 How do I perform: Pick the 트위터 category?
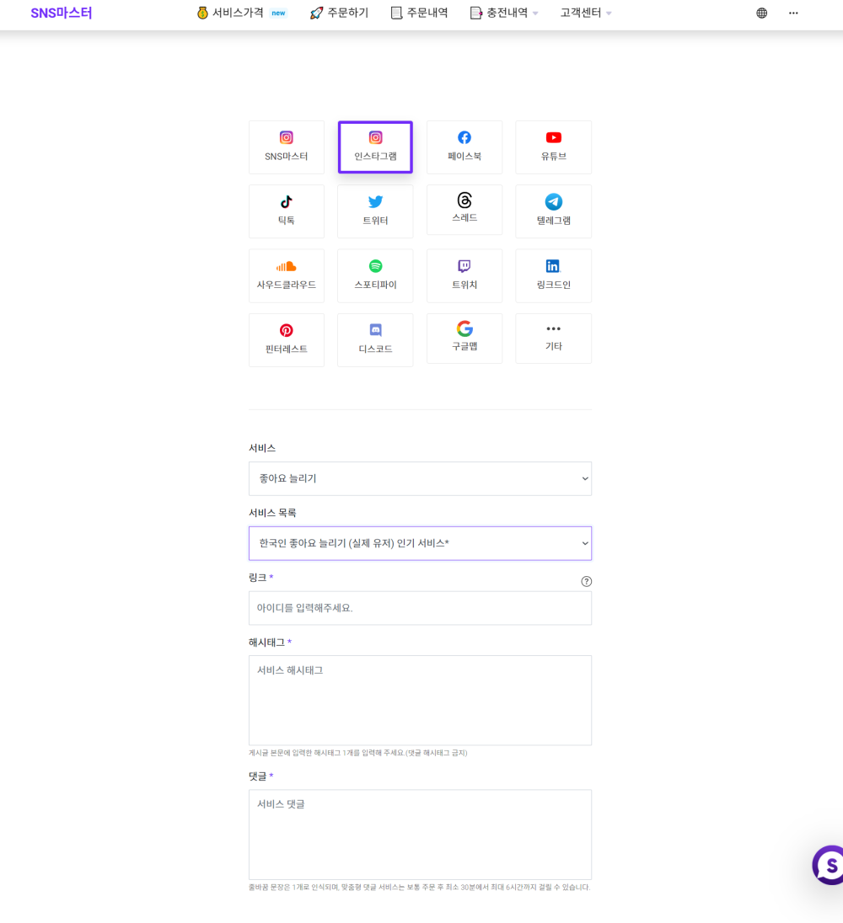pos(375,211)
